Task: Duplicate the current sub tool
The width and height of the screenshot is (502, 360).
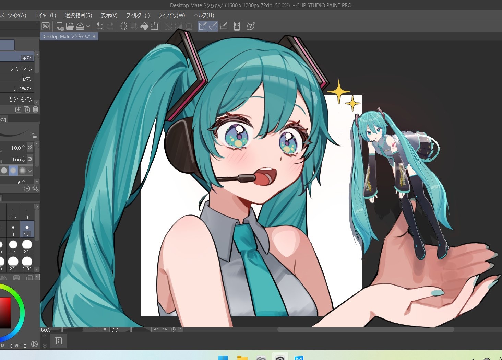Action: tap(27, 109)
